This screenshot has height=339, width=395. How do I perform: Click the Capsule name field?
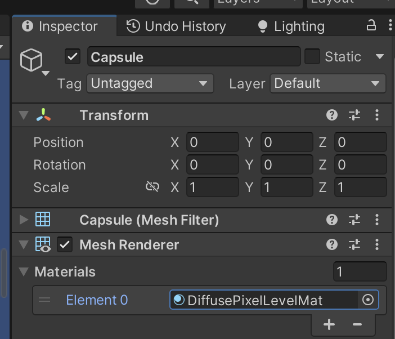194,57
